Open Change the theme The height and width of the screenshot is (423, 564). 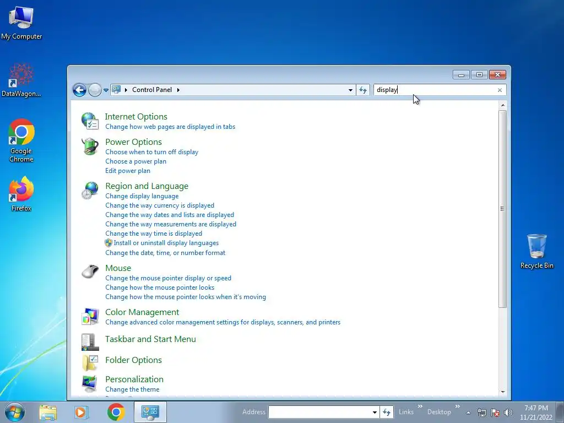tap(132, 389)
